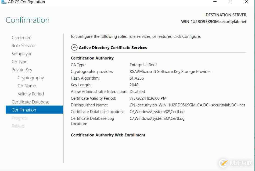This screenshot has height=171, width=255.
Task: Go to the Role Services step
Action: click(x=24, y=46)
